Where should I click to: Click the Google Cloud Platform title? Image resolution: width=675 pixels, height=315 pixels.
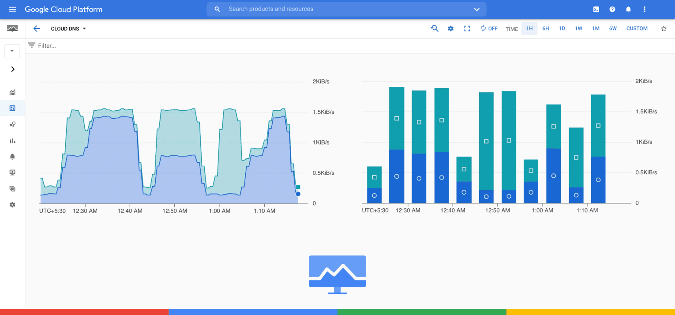pyautogui.click(x=64, y=9)
